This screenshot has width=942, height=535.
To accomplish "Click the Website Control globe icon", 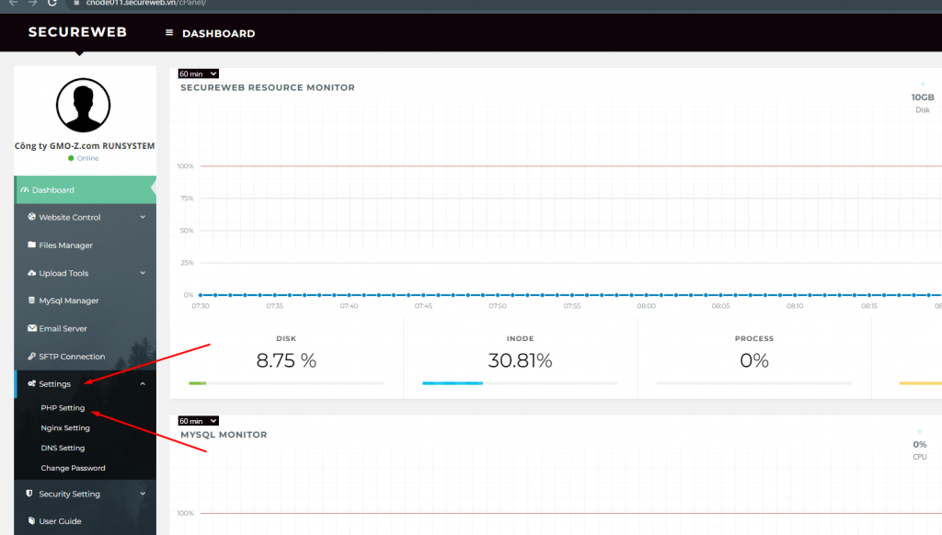I will [x=32, y=217].
